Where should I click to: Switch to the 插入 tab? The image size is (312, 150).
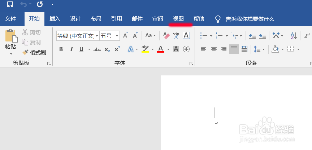(x=55, y=19)
